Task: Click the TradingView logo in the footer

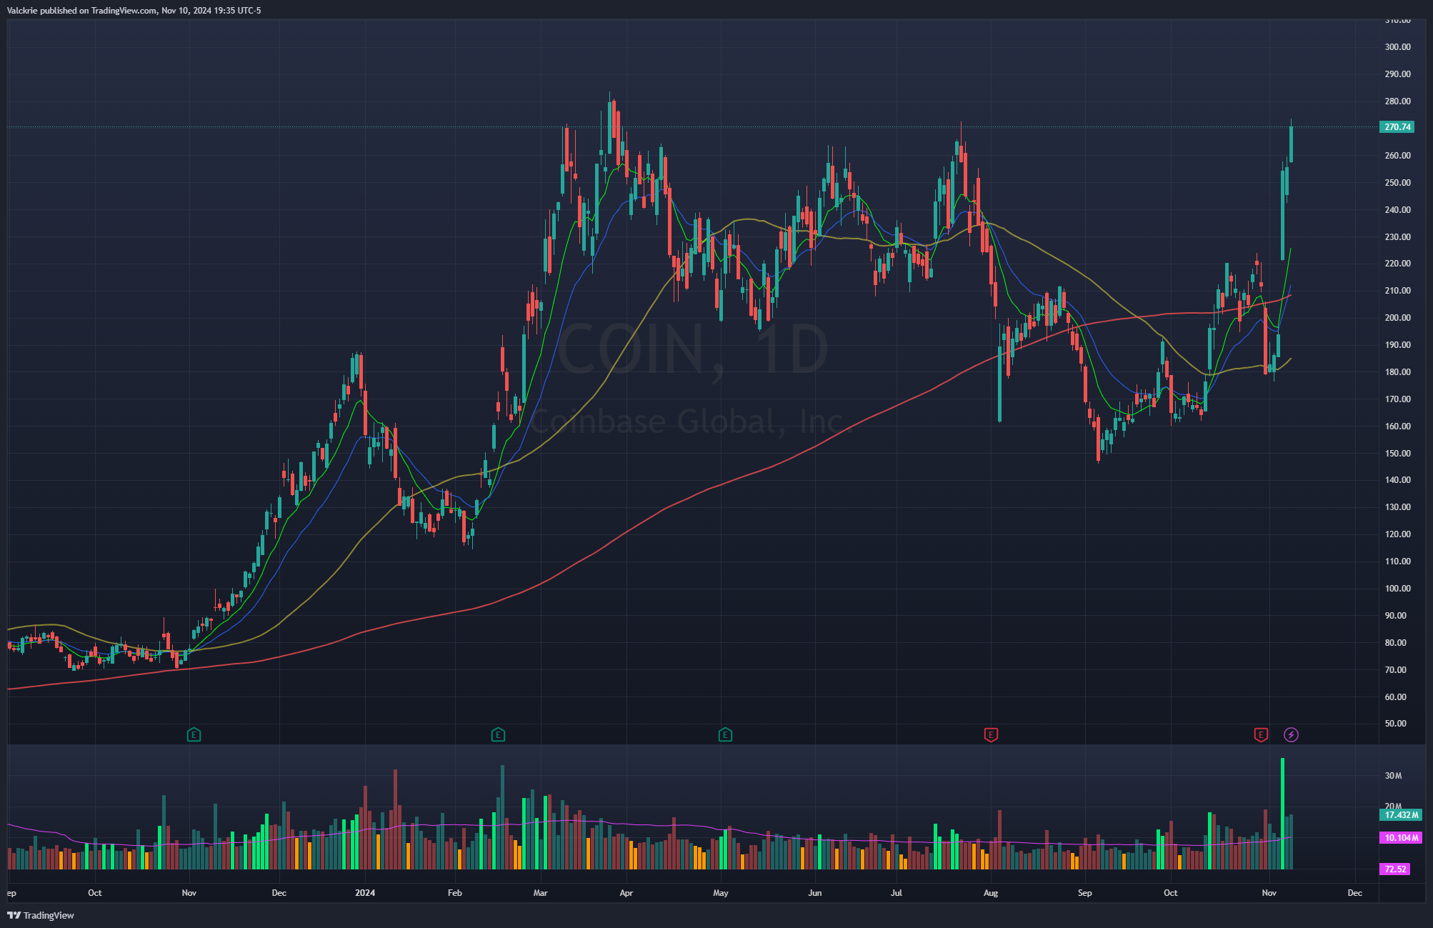Action: (x=41, y=915)
